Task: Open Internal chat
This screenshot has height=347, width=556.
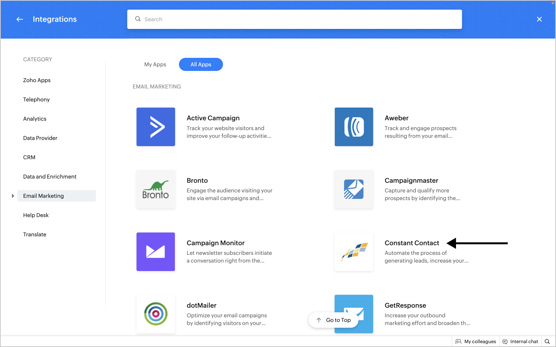Action: 520,342
